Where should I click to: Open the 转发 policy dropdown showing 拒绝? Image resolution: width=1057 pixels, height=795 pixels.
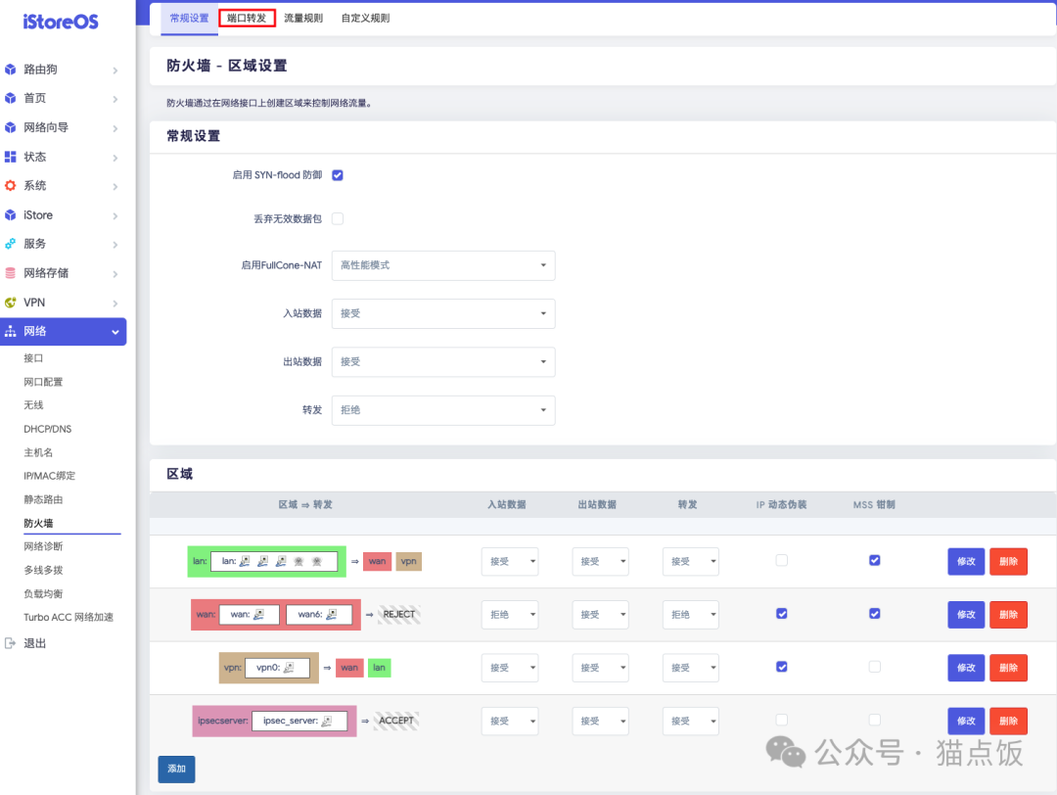tap(443, 409)
